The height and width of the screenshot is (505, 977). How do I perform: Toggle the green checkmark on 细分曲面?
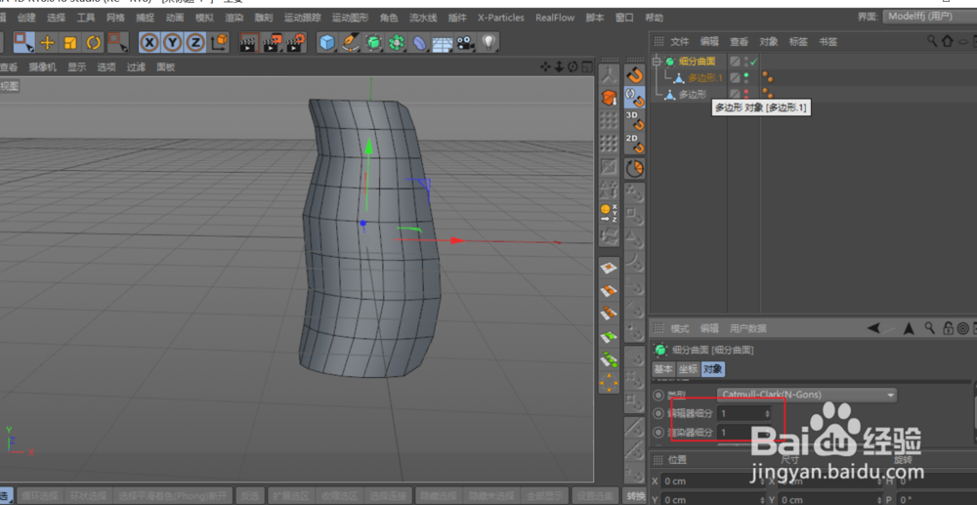click(x=753, y=62)
